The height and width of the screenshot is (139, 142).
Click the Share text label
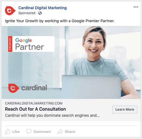[70, 131]
